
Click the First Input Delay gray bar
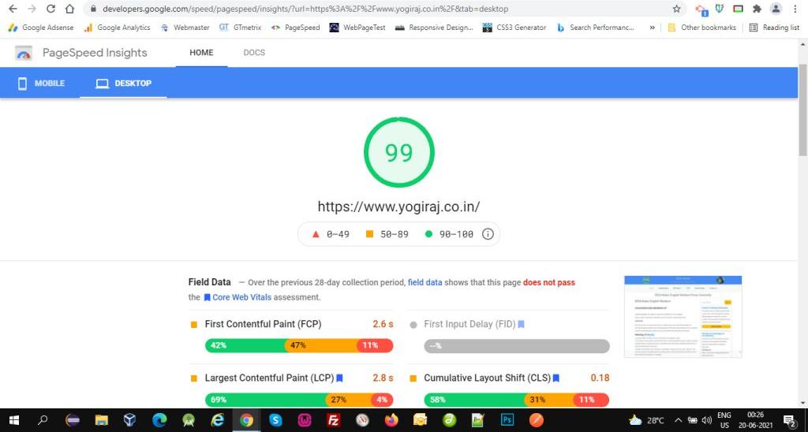516,346
